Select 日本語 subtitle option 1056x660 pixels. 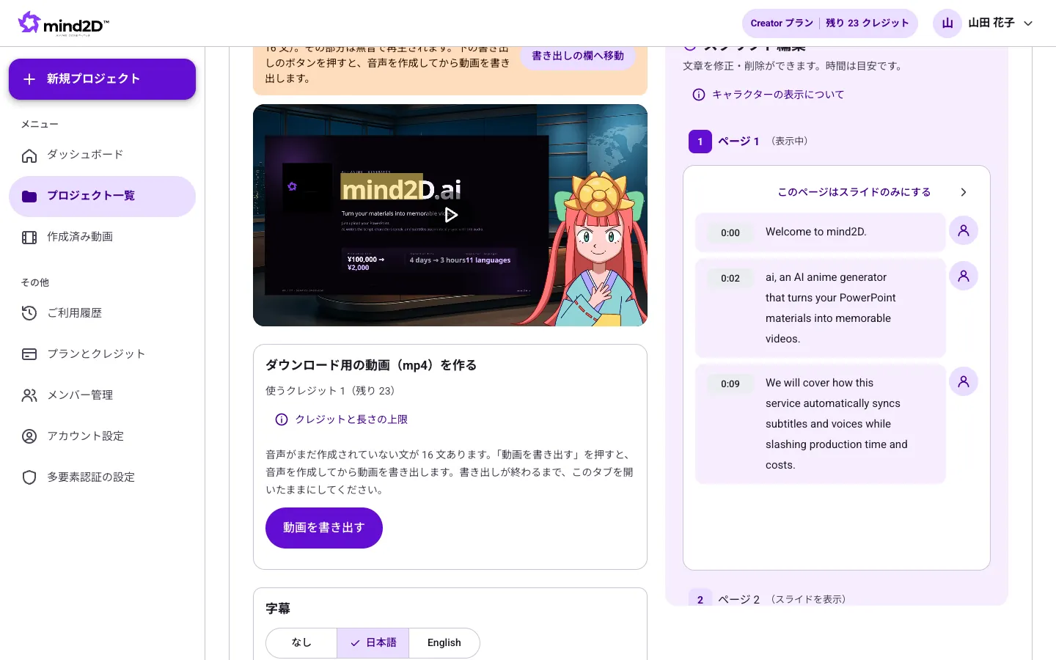tap(373, 643)
